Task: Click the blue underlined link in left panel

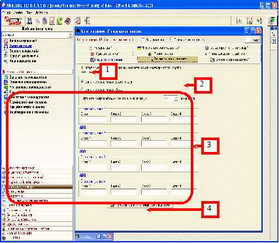Action: [x=21, y=46]
